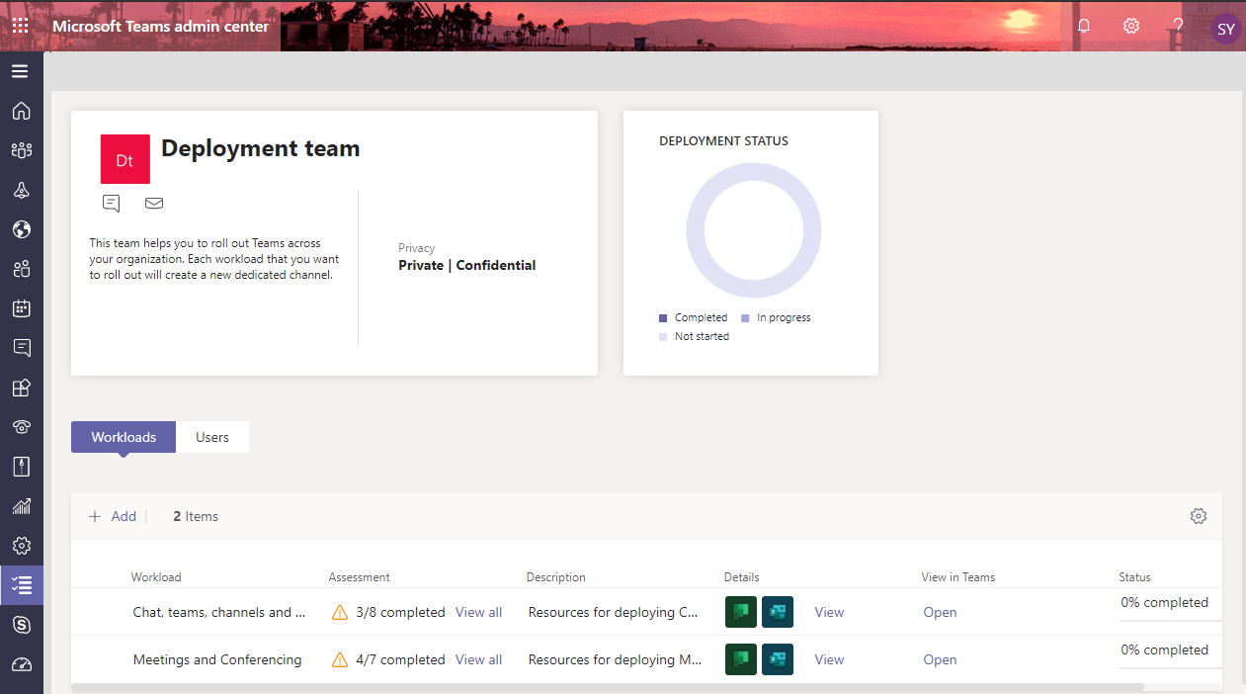Click warning icon beside 3/8 completed
Image resolution: width=1246 pixels, height=694 pixels.
pyautogui.click(x=340, y=612)
